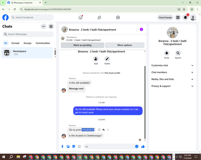Screen dimensions: 201x160
Task: Bookmark this page with the star icon
Action: [x=184, y=9]
